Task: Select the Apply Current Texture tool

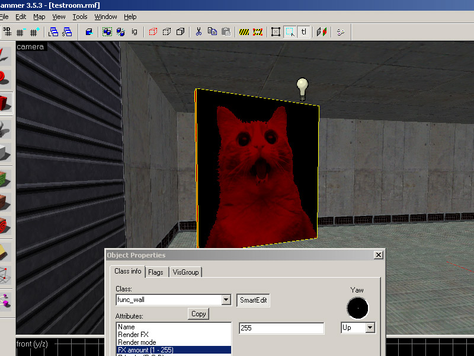Action: (5, 202)
